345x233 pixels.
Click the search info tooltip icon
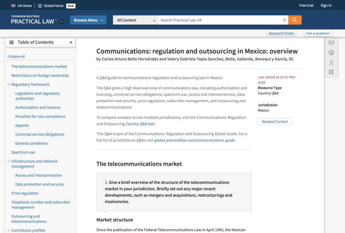tap(284, 20)
